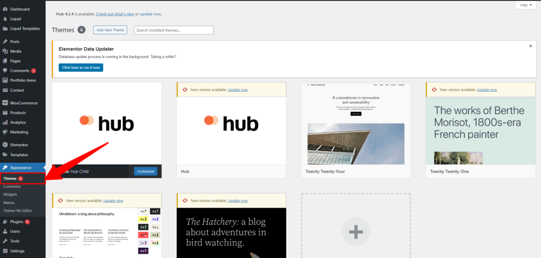
Task: Click the Posts pin icon
Action: pos(5,42)
